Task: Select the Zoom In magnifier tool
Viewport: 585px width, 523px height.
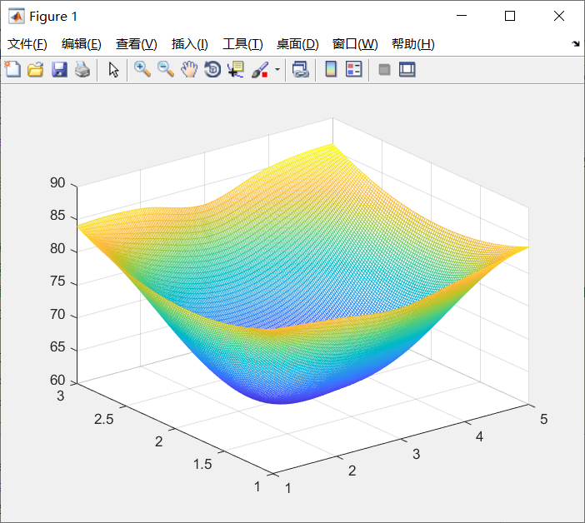Action: tap(142, 70)
